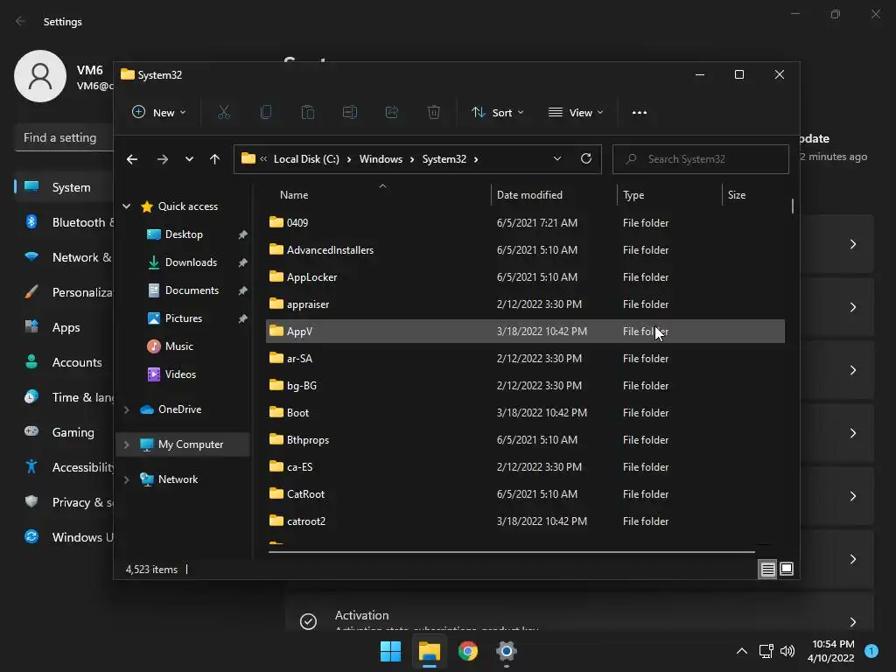Select Network & internet in Settings sidebar
896x672 pixels.
tap(64, 258)
